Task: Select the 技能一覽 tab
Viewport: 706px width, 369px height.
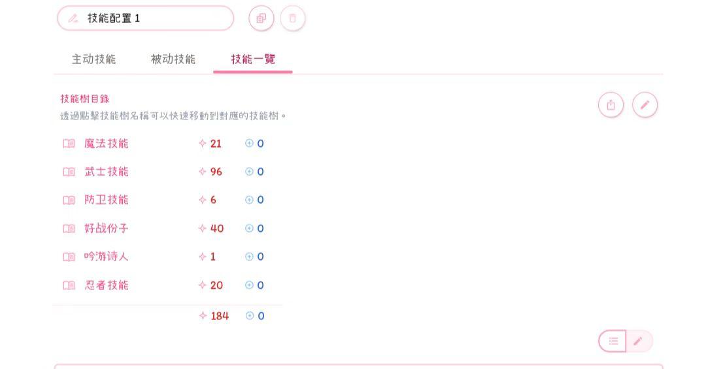Action: point(253,59)
